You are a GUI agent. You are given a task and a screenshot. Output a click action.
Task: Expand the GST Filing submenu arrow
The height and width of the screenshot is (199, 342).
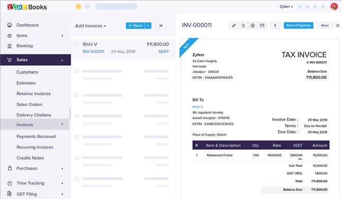62,194
